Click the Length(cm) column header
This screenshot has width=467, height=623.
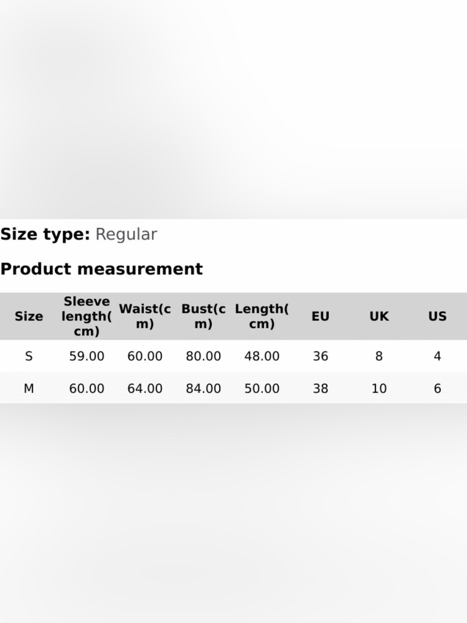click(x=262, y=316)
